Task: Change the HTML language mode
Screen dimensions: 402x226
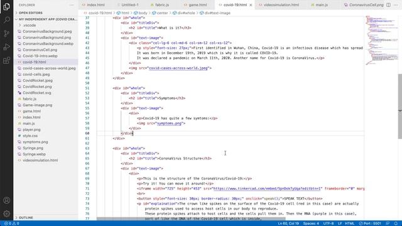Action: click(349, 223)
